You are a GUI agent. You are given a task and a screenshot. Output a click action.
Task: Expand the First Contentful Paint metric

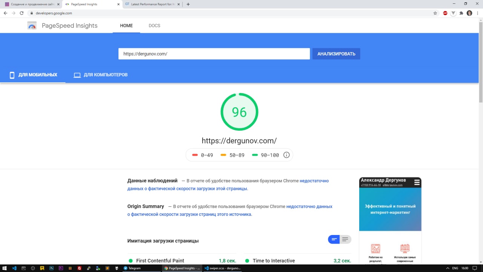tap(182, 261)
